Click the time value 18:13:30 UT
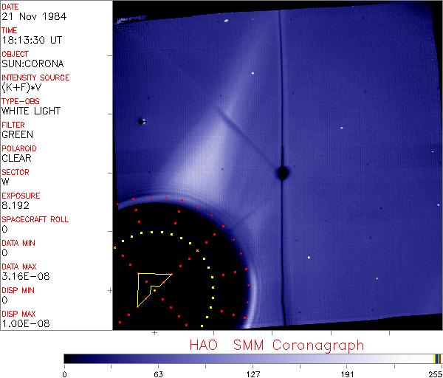Screen dimensions: 443x378 [32, 40]
